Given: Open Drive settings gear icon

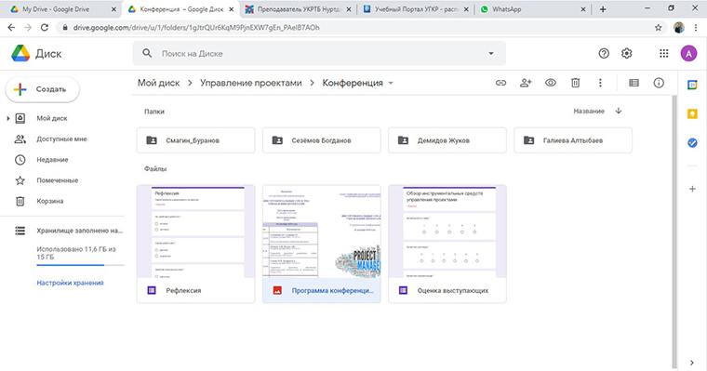Looking at the screenshot, I should 627,54.
